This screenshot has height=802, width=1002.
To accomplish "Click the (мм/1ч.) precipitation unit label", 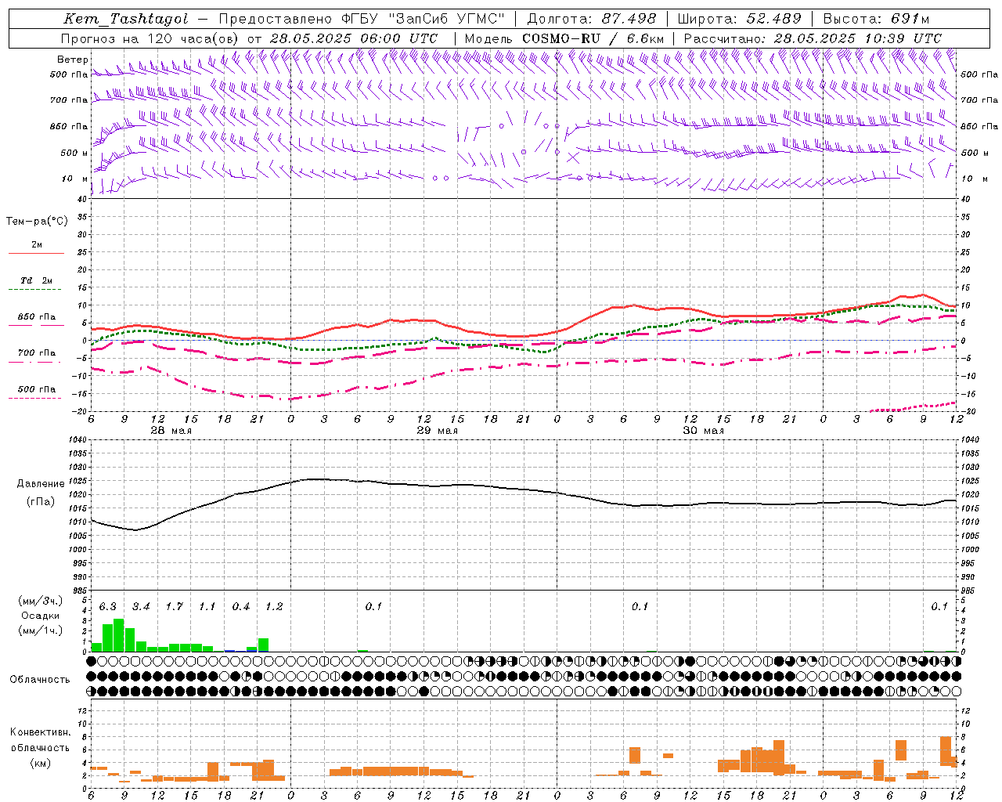I will pos(41,630).
